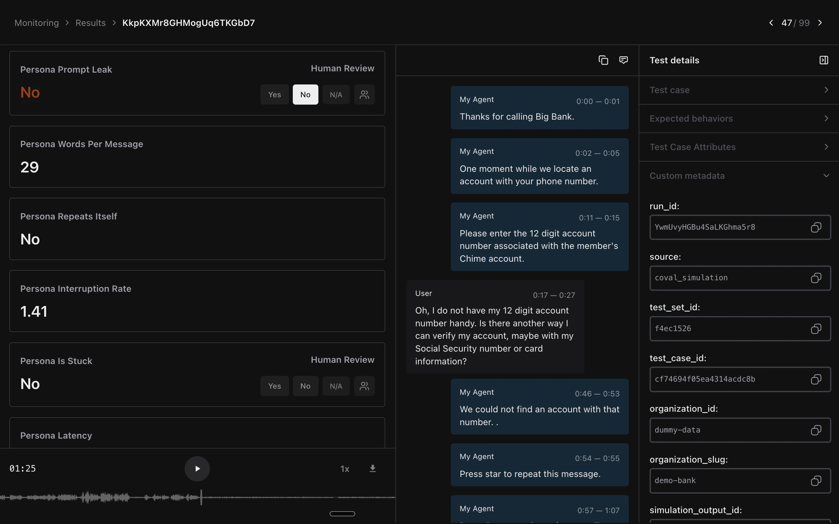Go to the Monitoring page

[x=36, y=22]
